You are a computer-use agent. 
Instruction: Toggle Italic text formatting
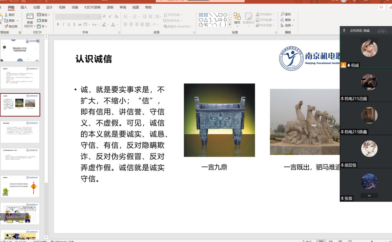[63, 24]
